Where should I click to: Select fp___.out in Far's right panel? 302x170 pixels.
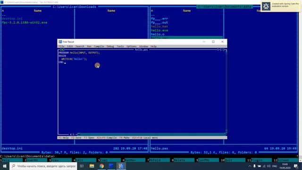[159, 23]
